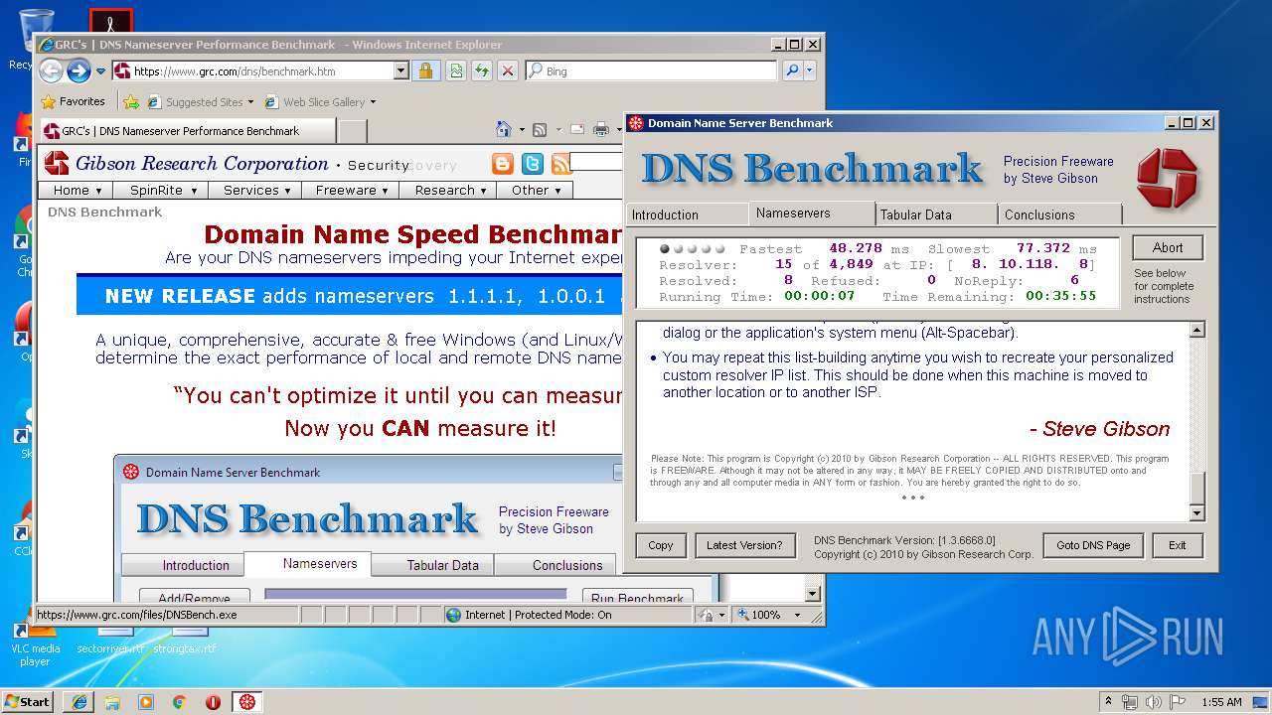
Task: Click the 1:55 AM system clock
Action: (x=1221, y=702)
